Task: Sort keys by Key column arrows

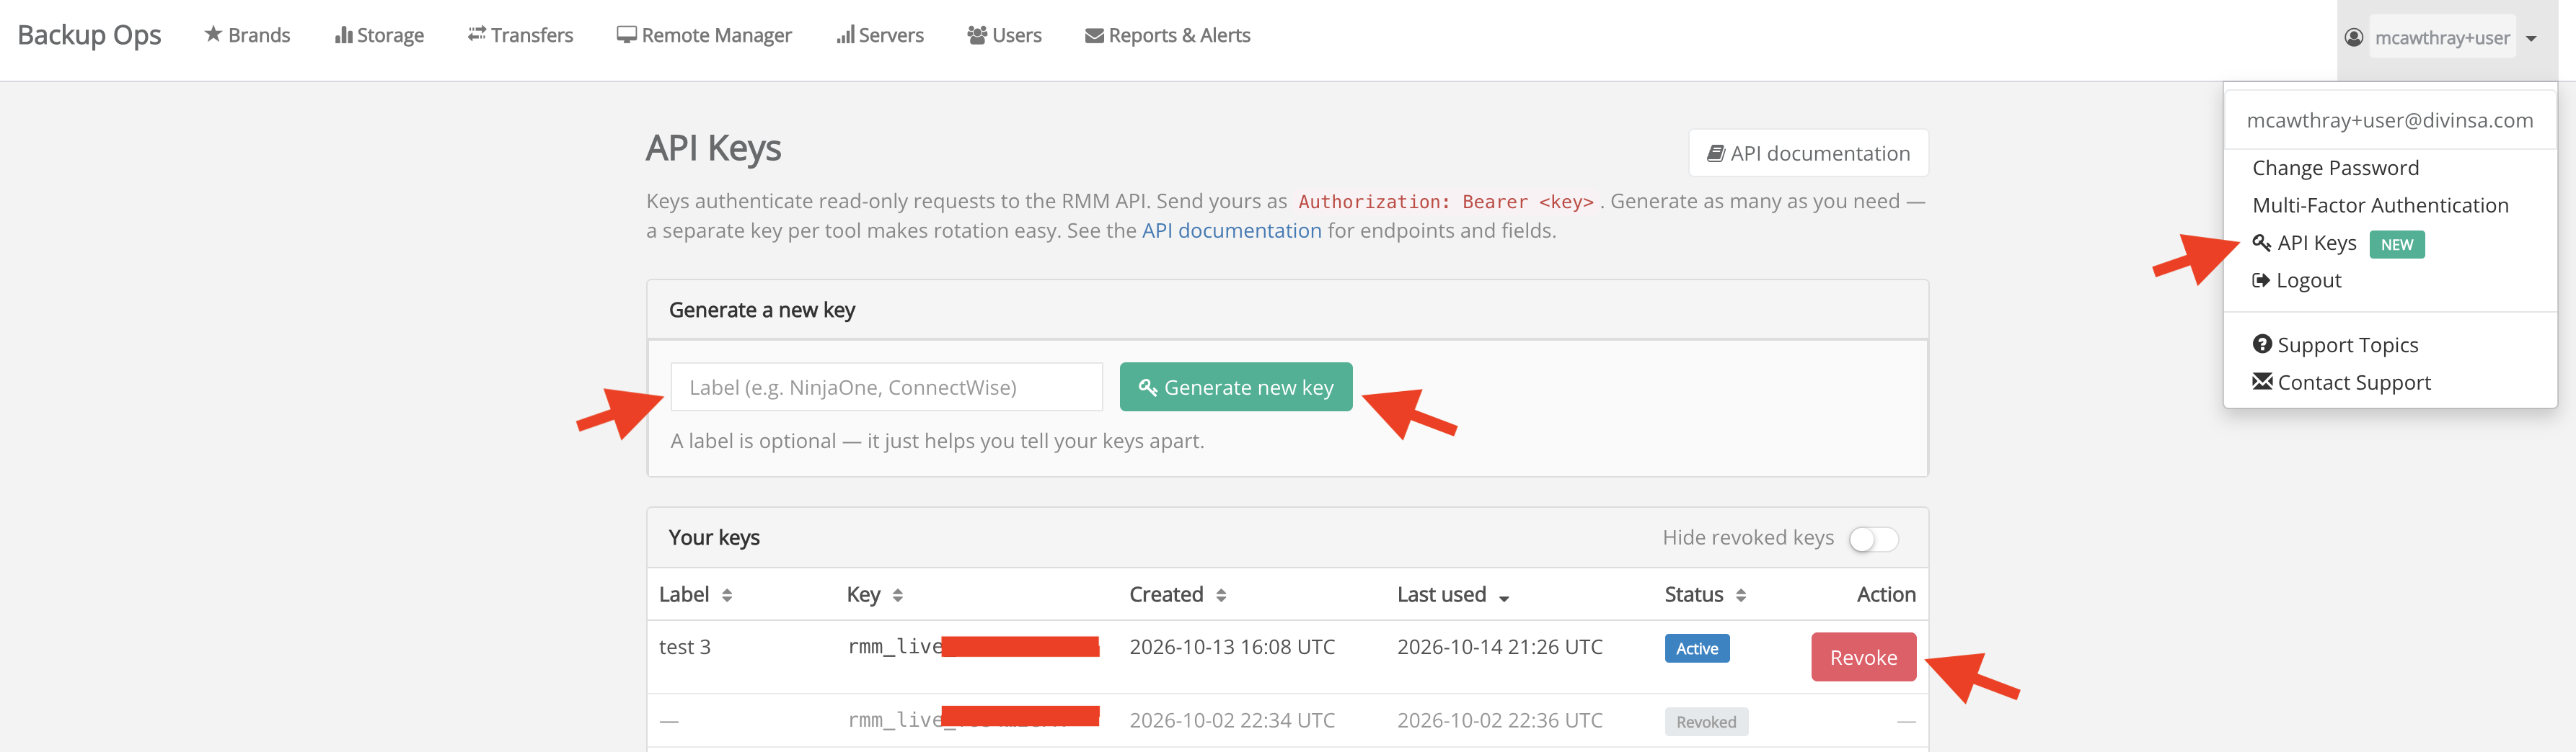Action: click(x=898, y=595)
